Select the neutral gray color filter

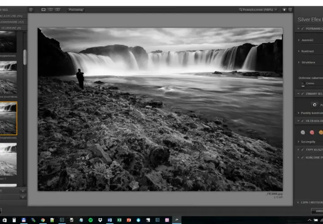[x=303, y=132]
